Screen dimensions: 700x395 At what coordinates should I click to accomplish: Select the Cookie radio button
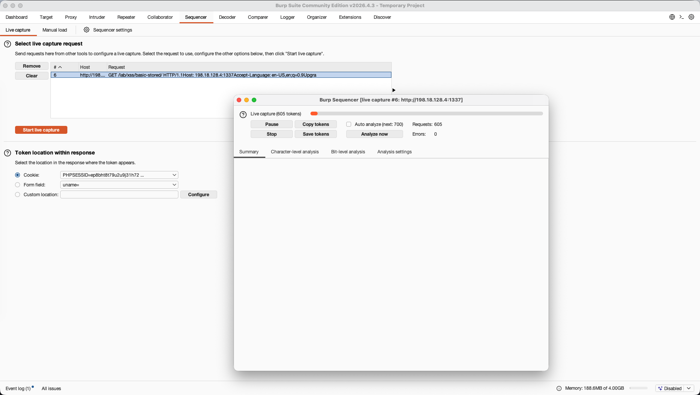coord(18,175)
